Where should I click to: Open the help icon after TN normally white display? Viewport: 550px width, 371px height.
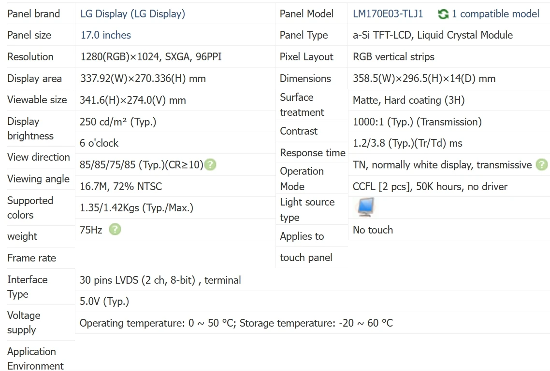click(x=542, y=165)
